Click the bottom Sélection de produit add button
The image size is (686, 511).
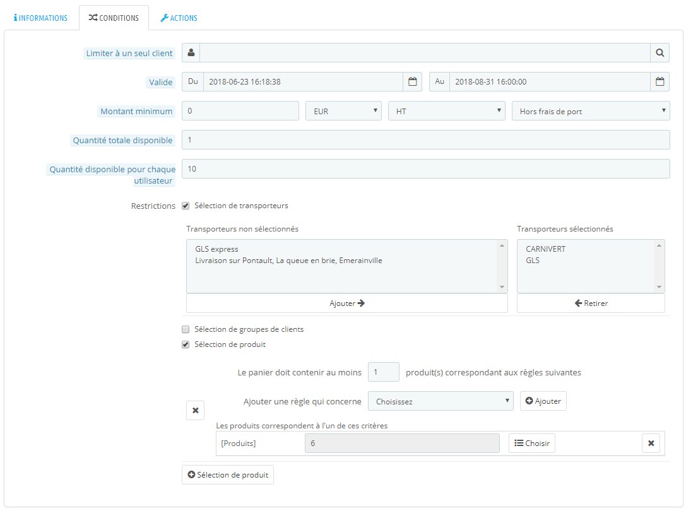click(x=227, y=474)
